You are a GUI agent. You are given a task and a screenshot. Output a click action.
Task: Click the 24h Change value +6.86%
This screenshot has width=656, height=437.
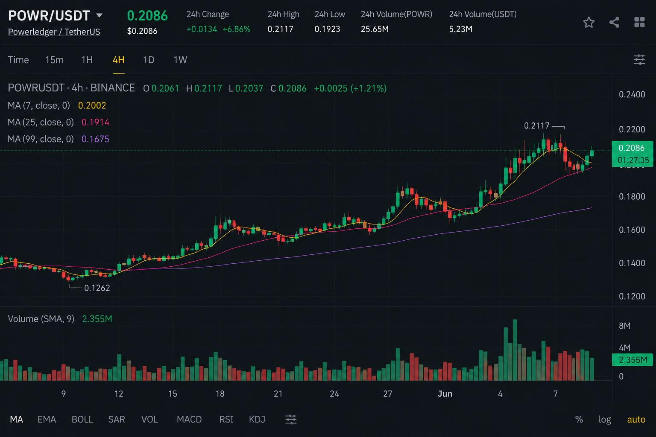[237, 29]
